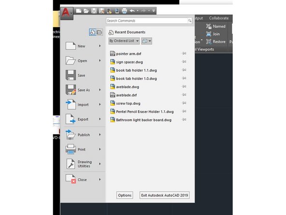
Task: Pin pointer arm.dxf to the recent list
Action: coord(184,53)
